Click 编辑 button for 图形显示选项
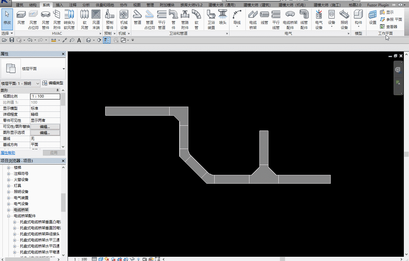This screenshot has width=409, height=261. pos(45,133)
